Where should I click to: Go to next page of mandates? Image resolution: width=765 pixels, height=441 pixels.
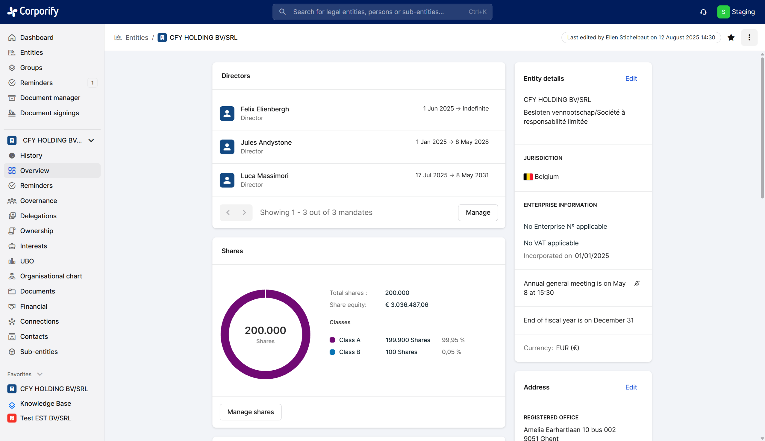244,213
